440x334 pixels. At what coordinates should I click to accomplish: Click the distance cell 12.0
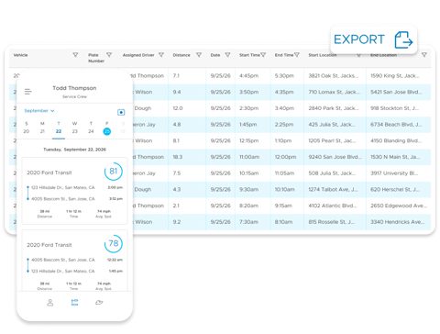coord(178,108)
